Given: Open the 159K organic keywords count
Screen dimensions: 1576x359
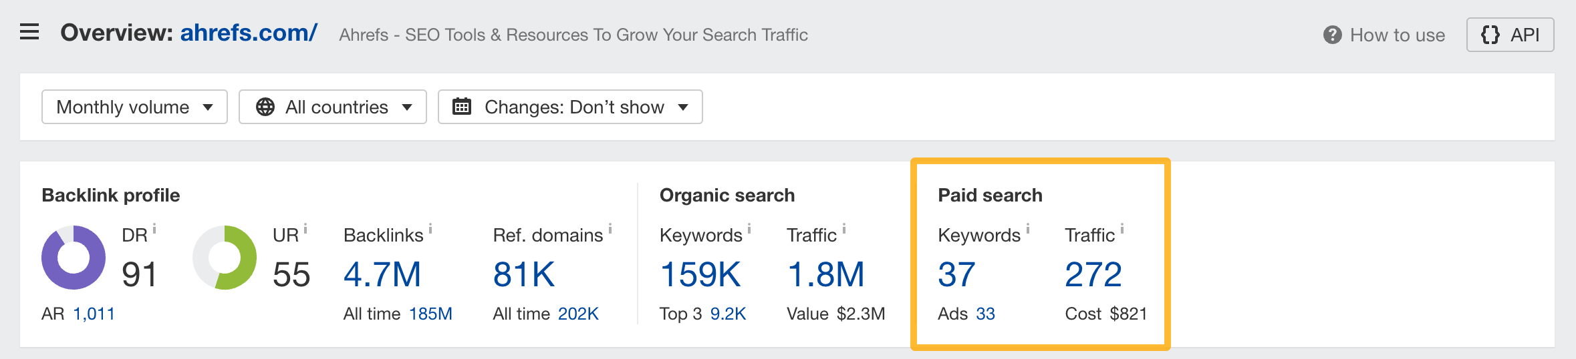Looking at the screenshot, I should (x=700, y=274).
